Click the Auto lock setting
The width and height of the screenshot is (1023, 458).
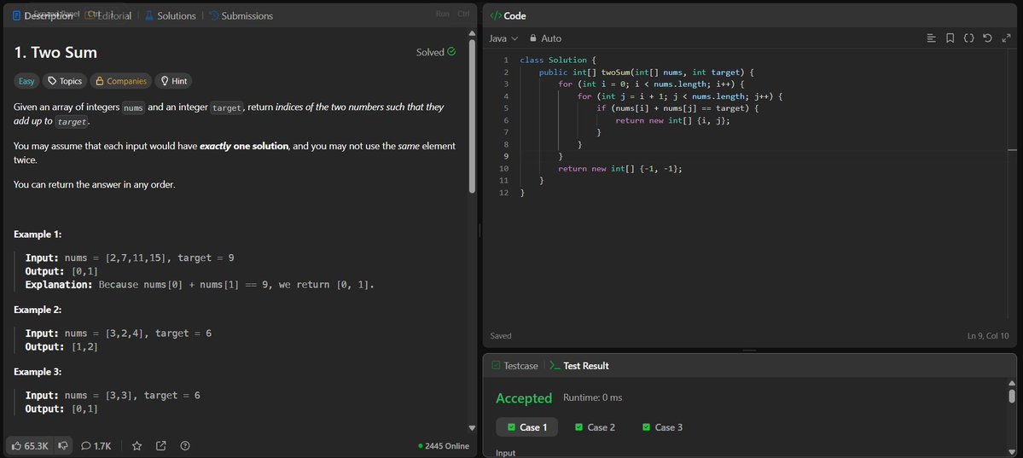[545, 38]
